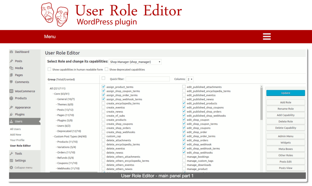The width and height of the screenshot is (312, 186).
Task: Open User Role Editor submenu item
Action: 20,146
